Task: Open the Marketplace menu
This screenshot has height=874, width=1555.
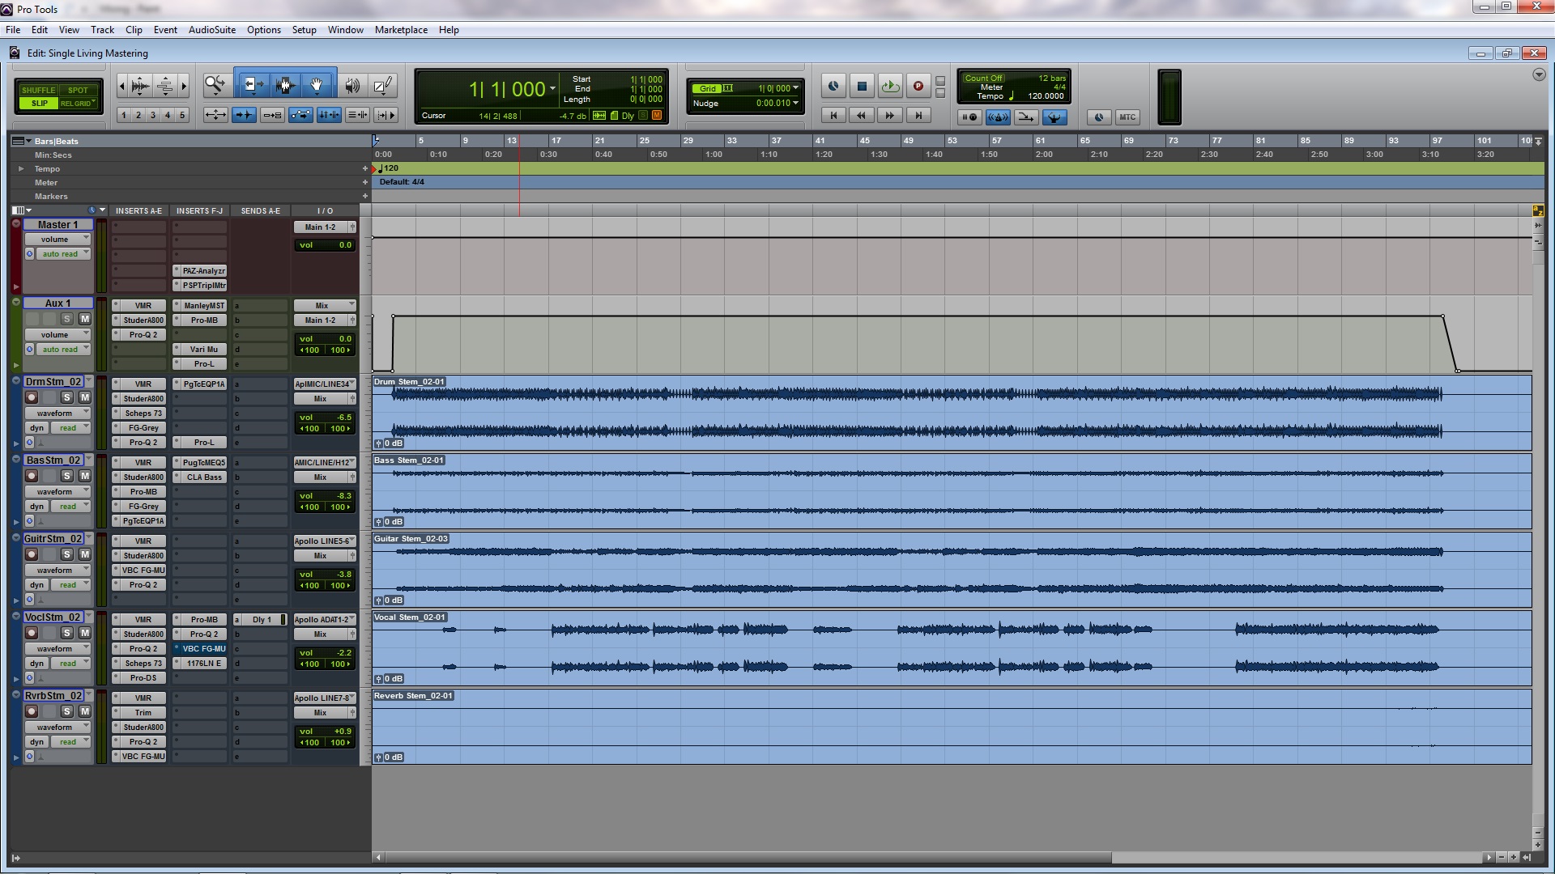Action: pos(401,30)
